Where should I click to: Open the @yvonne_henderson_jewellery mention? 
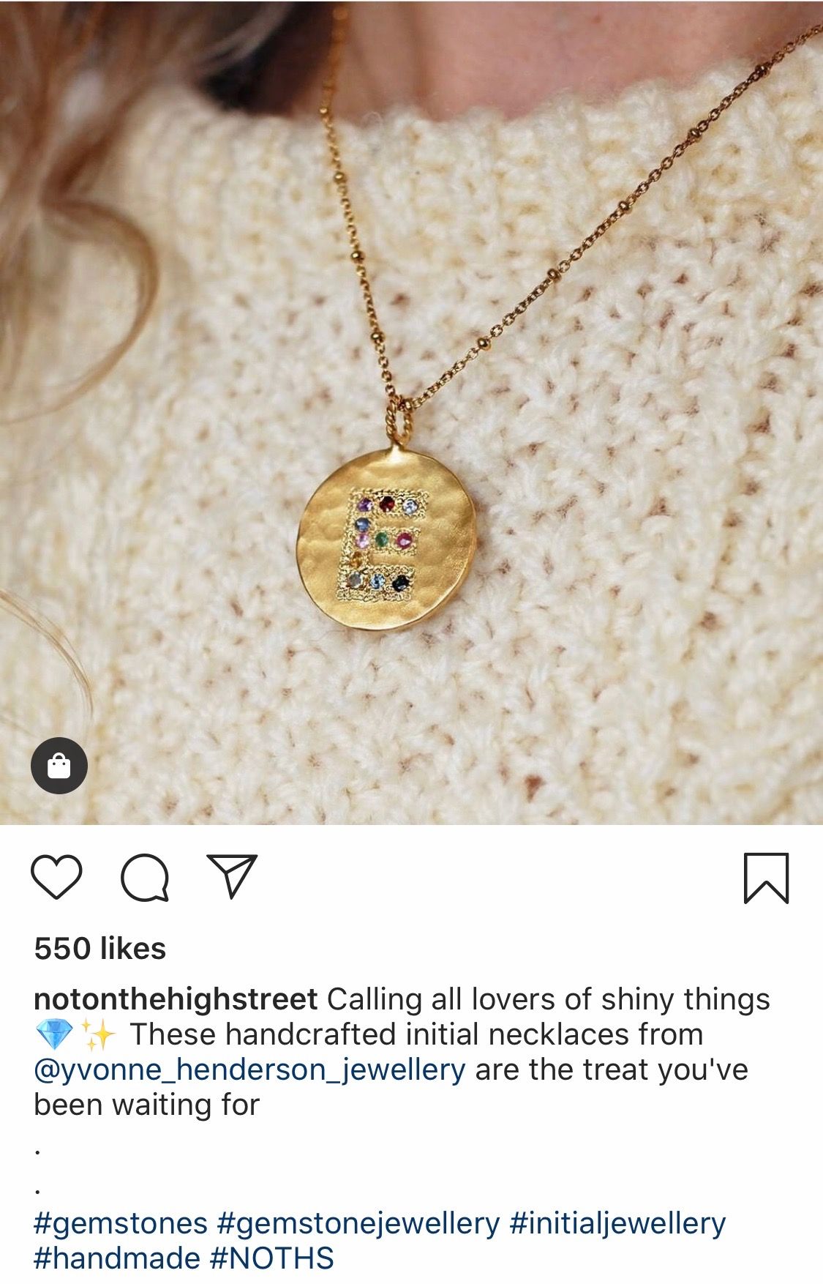click(x=249, y=1070)
